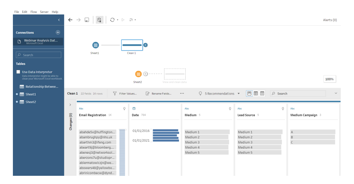Viewport: 354px width, 184px height.
Task: Open the 100% zoom level control
Action: coord(330,79)
